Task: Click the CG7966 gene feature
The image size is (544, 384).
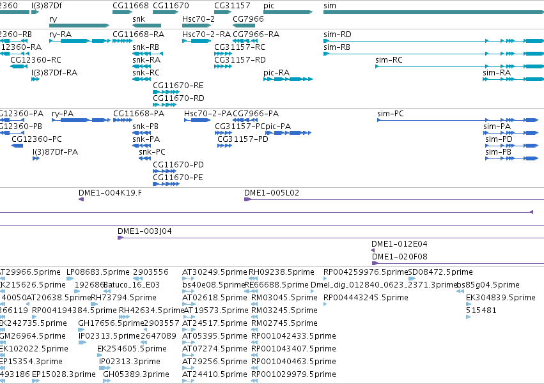Action: coord(244,26)
